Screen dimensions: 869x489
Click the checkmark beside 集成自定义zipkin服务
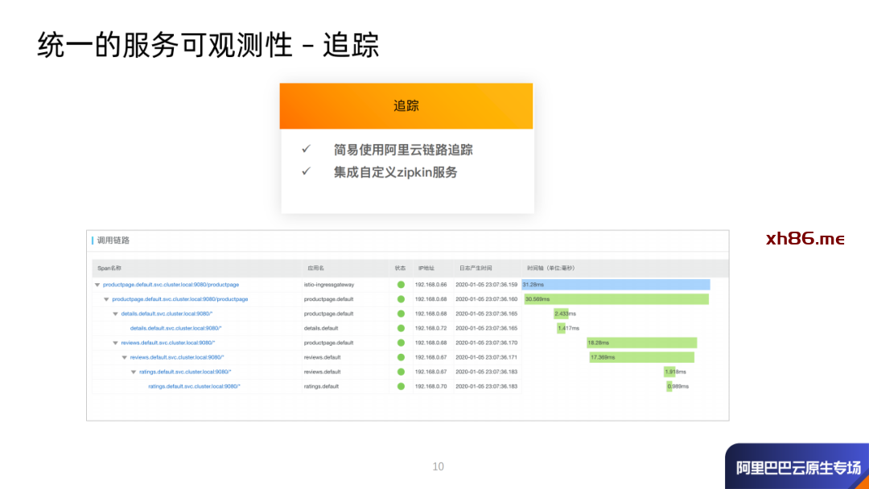(x=306, y=172)
